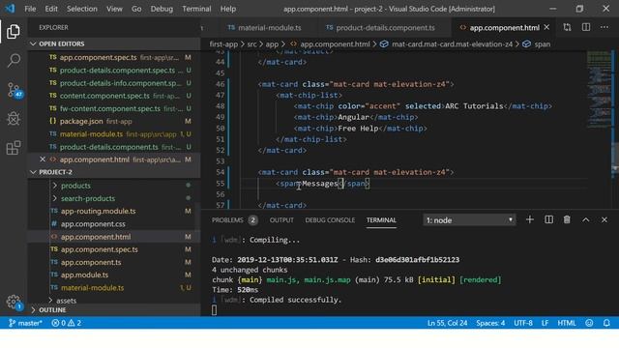Open the Terminal menu

pos(196,9)
